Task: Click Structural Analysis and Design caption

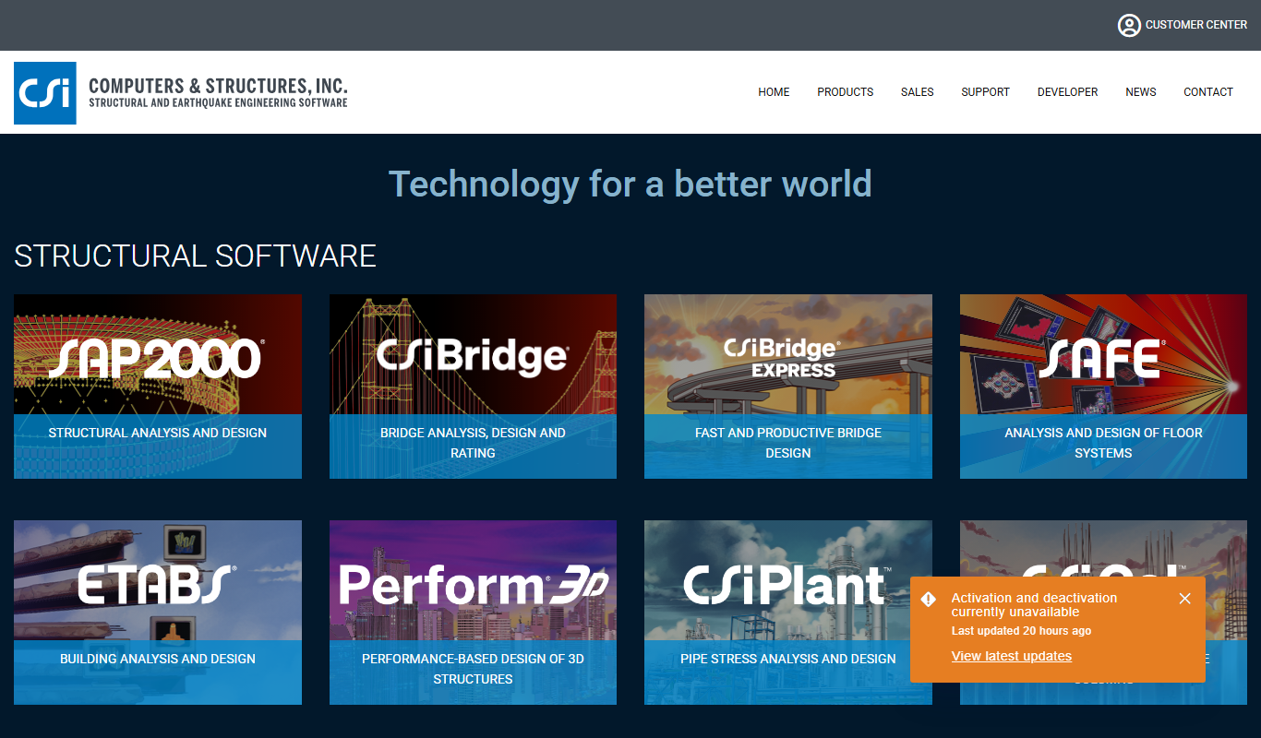Action: tap(158, 433)
